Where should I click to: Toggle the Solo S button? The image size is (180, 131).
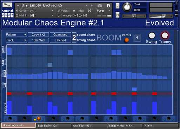coord(118,6)
